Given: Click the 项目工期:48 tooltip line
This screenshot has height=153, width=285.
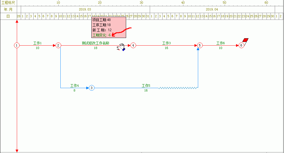Looking at the screenshot, I should coord(101,20).
